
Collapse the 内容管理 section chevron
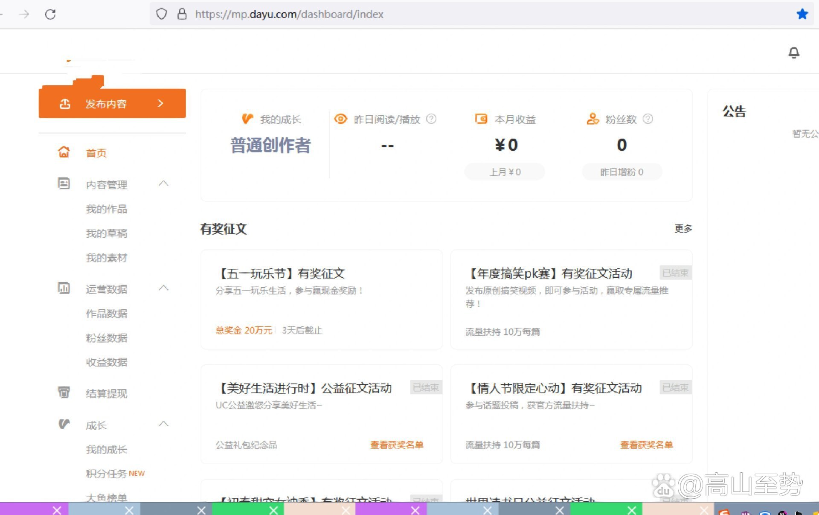click(163, 183)
